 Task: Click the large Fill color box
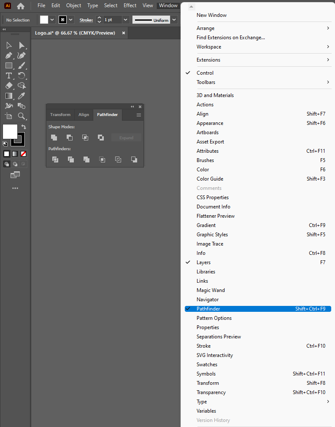point(10,132)
